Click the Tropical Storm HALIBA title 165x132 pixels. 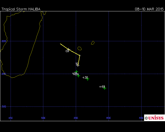click(21, 9)
